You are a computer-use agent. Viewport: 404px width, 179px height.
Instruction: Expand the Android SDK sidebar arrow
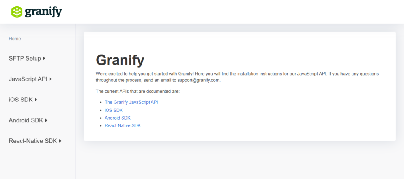coord(46,120)
